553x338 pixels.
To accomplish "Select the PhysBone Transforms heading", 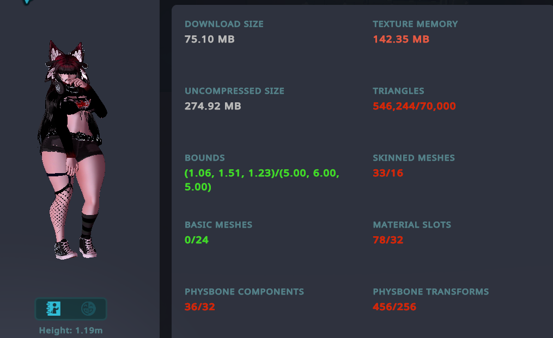I will 431,292.
